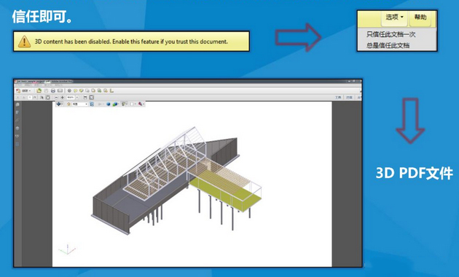The width and height of the screenshot is (459, 277).
Task: Open the second pane tab beside 工具
Action: [349, 97]
